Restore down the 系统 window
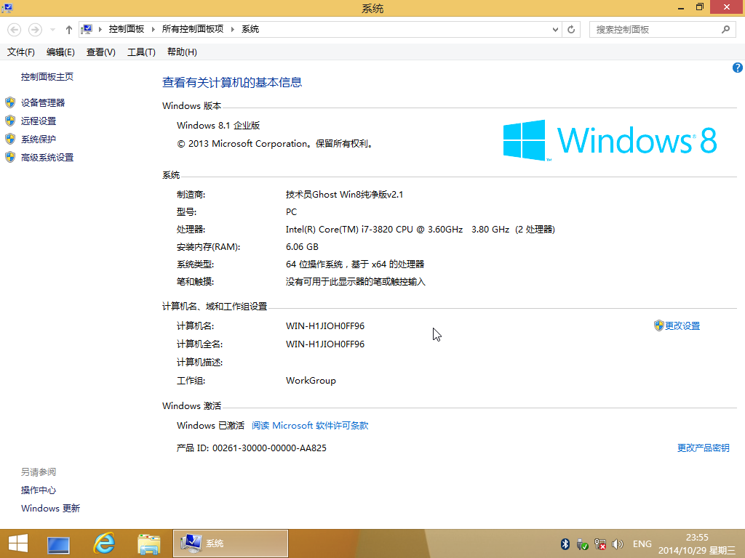This screenshot has height=558, width=745. (700, 7)
